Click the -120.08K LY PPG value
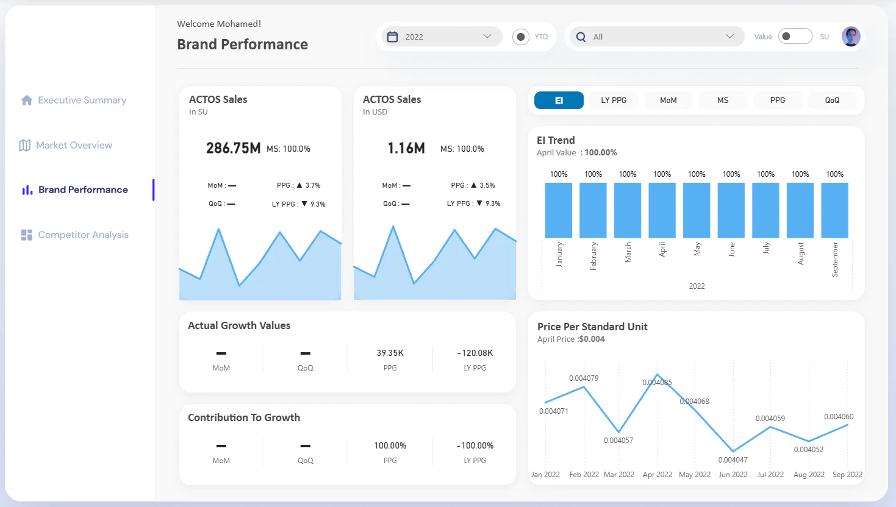The height and width of the screenshot is (507, 896). tap(475, 353)
